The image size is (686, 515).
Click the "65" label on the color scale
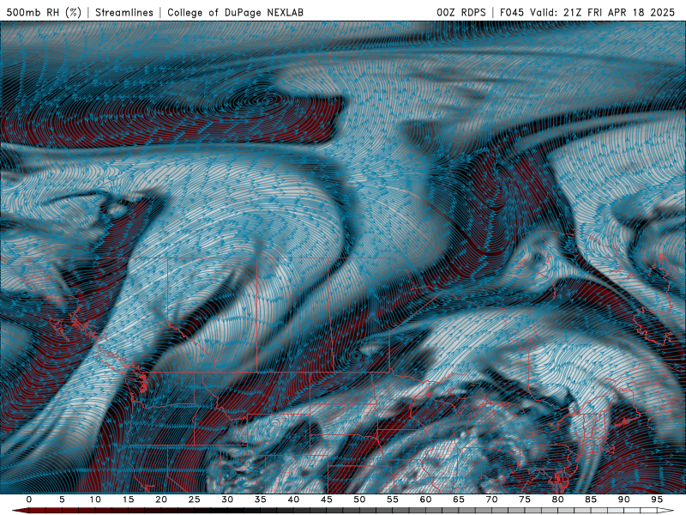[x=459, y=500]
